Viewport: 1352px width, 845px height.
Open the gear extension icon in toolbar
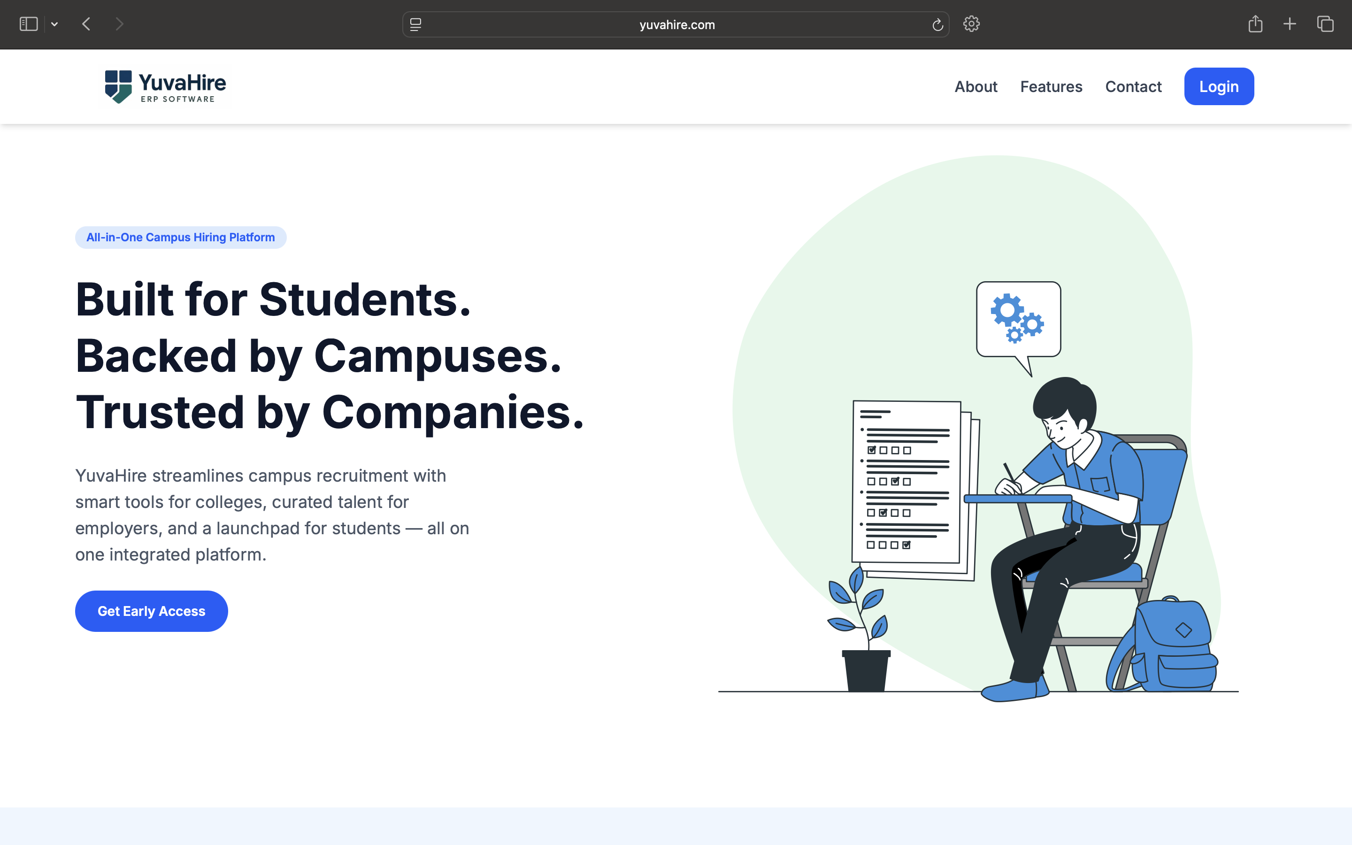click(x=972, y=24)
